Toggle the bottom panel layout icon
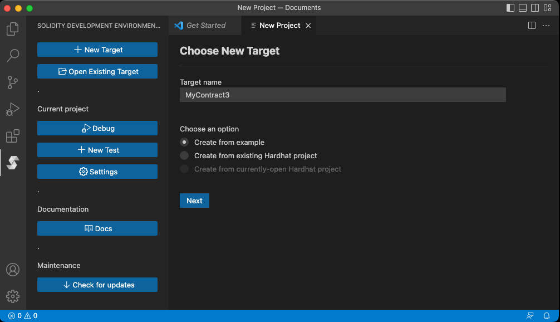 tap(523, 8)
